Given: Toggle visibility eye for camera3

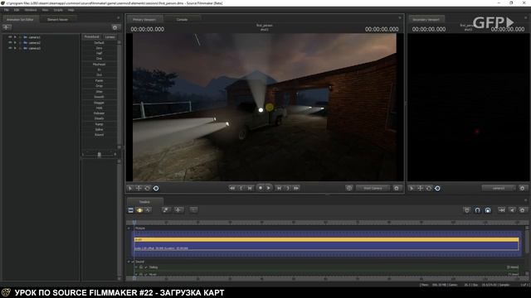Looking at the screenshot, I should click(10, 48).
